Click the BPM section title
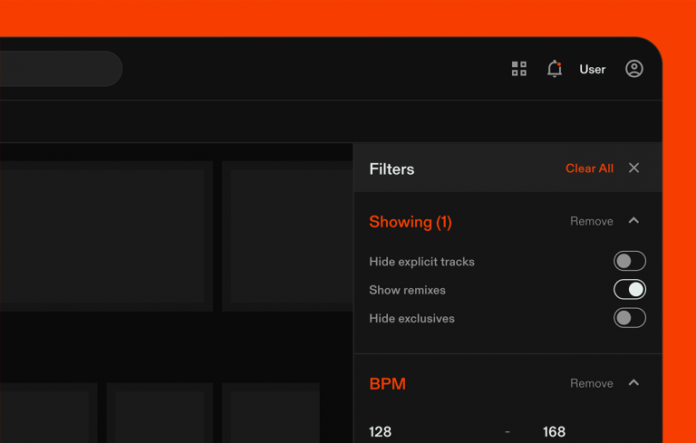 387,384
